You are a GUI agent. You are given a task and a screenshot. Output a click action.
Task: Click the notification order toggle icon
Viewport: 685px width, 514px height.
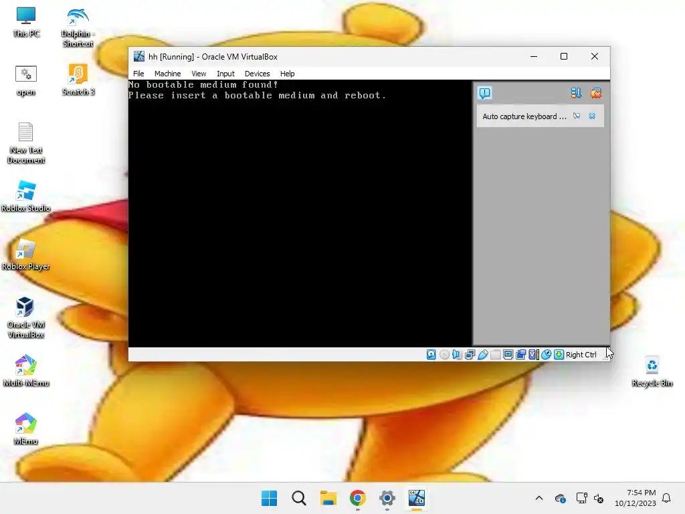576,93
